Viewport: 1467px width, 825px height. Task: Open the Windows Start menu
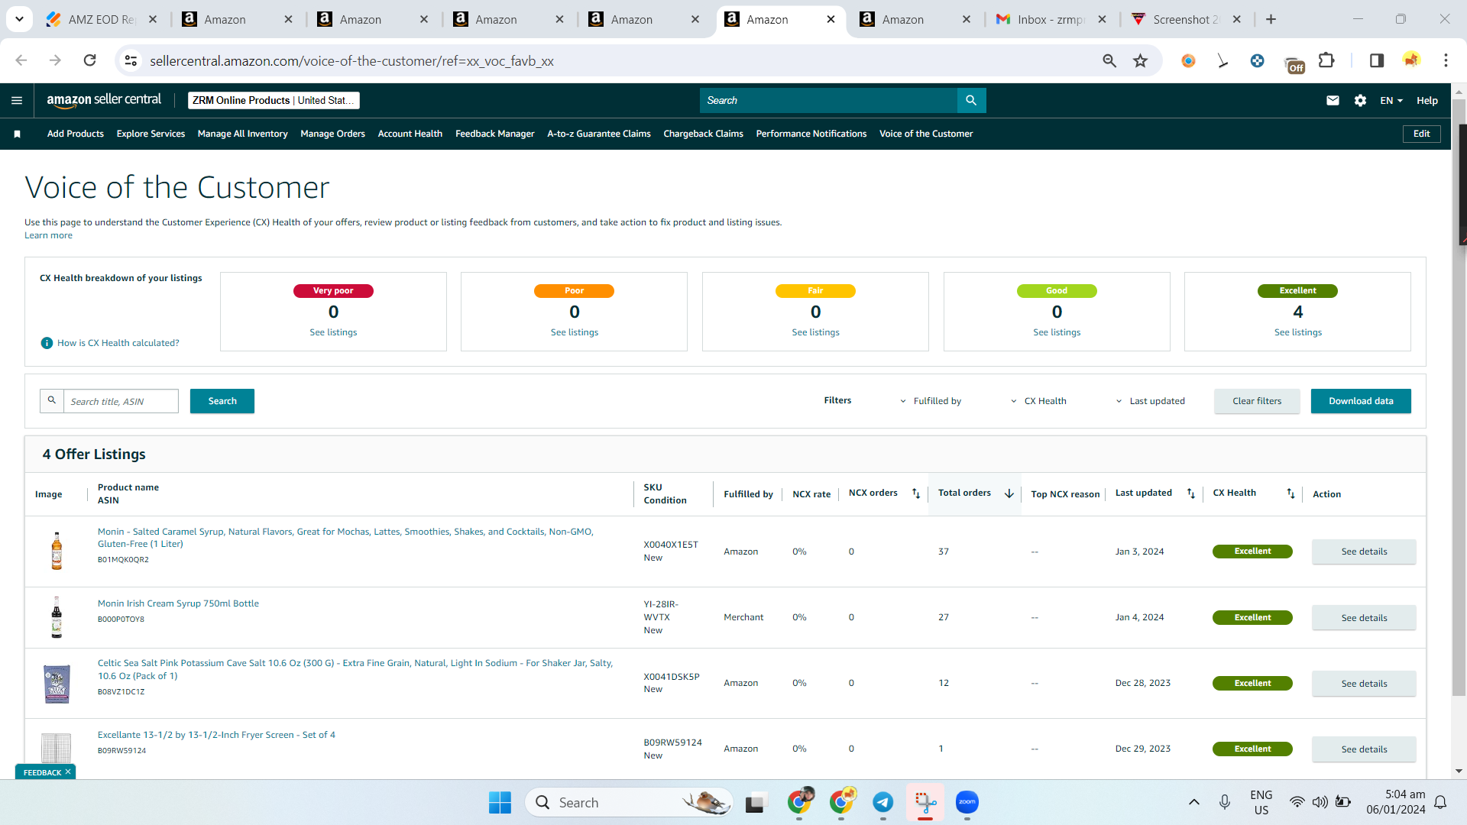pyautogui.click(x=500, y=802)
